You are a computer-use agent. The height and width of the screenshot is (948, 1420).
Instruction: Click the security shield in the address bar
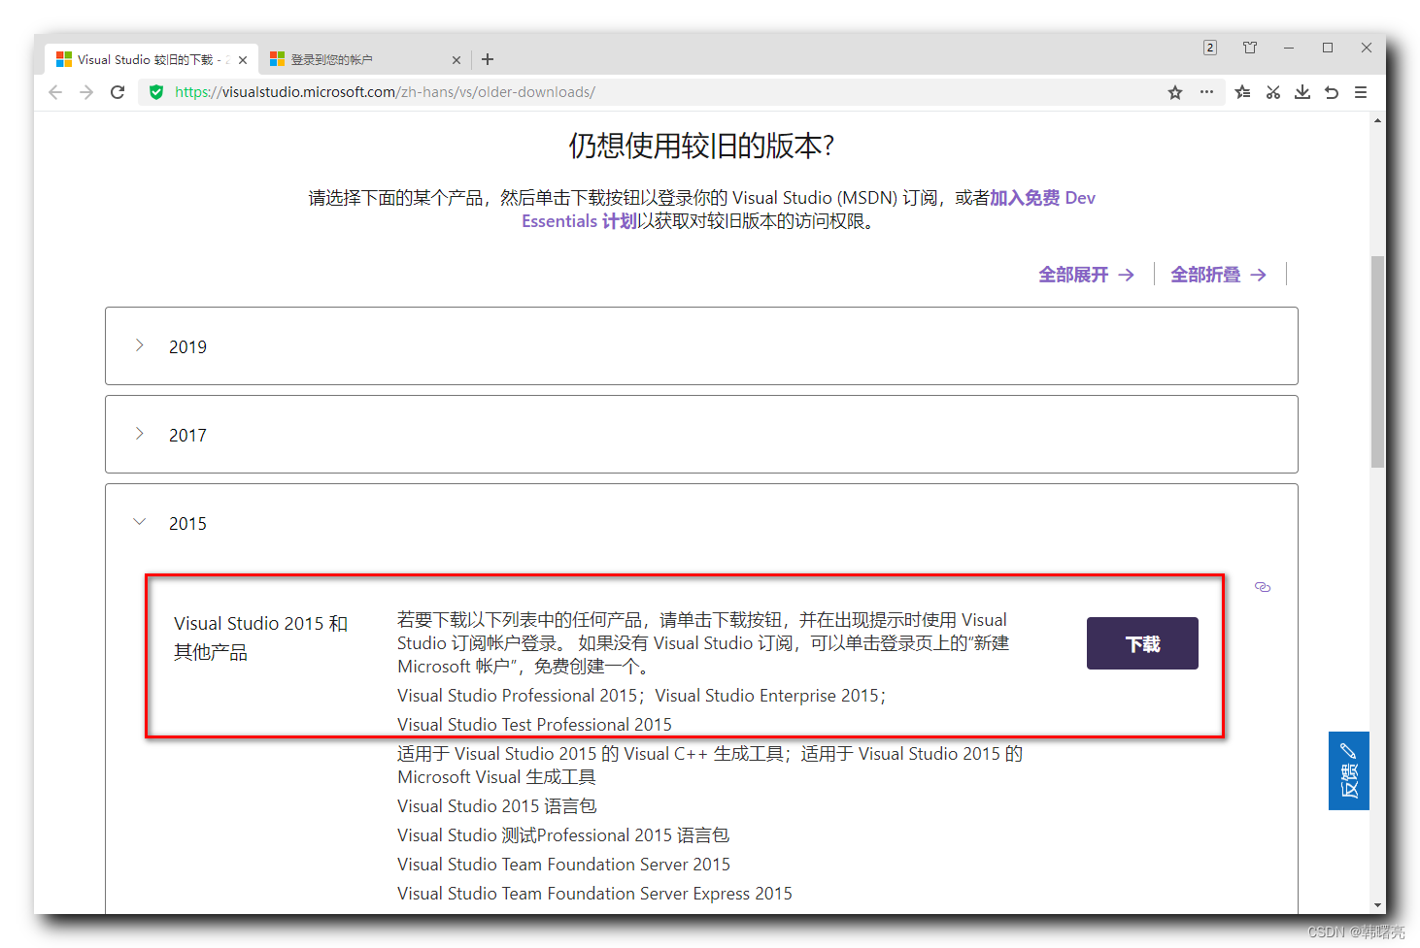coord(156,92)
